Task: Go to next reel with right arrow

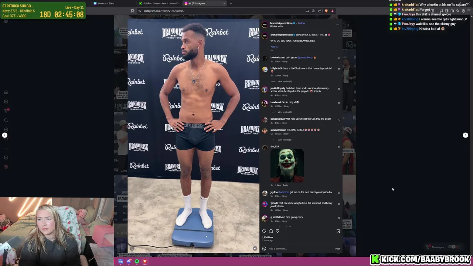Action: tap(466, 135)
